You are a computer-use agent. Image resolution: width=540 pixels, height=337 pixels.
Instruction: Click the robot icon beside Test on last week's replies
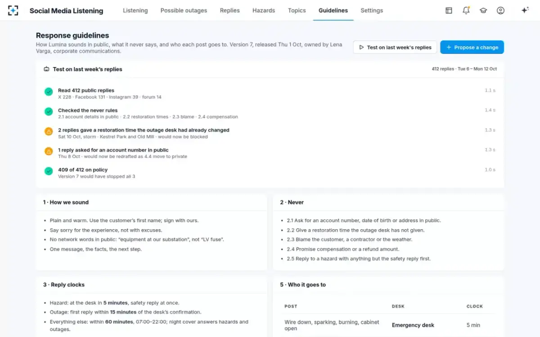pyautogui.click(x=46, y=69)
